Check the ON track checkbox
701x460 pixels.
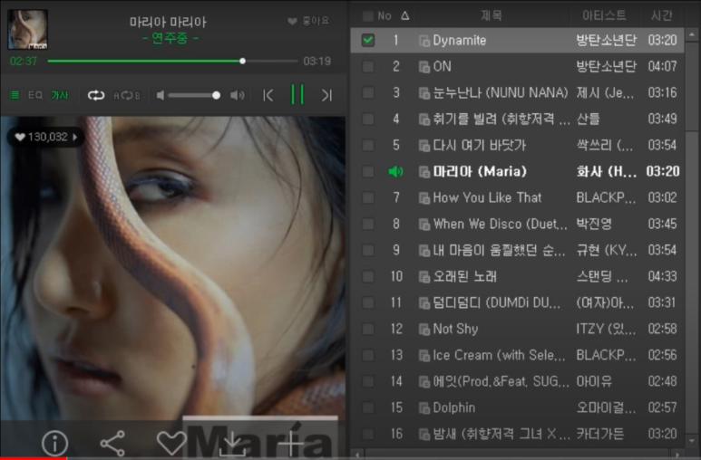click(368, 66)
